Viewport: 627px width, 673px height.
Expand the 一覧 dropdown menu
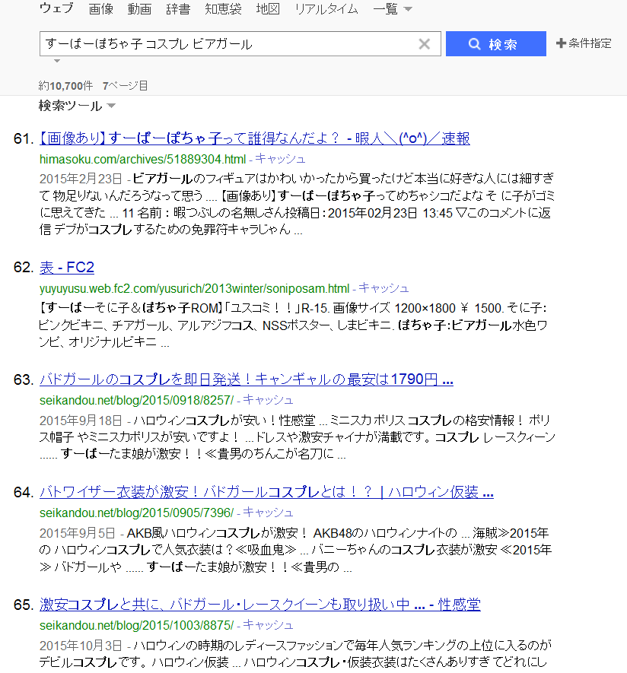coord(393,10)
